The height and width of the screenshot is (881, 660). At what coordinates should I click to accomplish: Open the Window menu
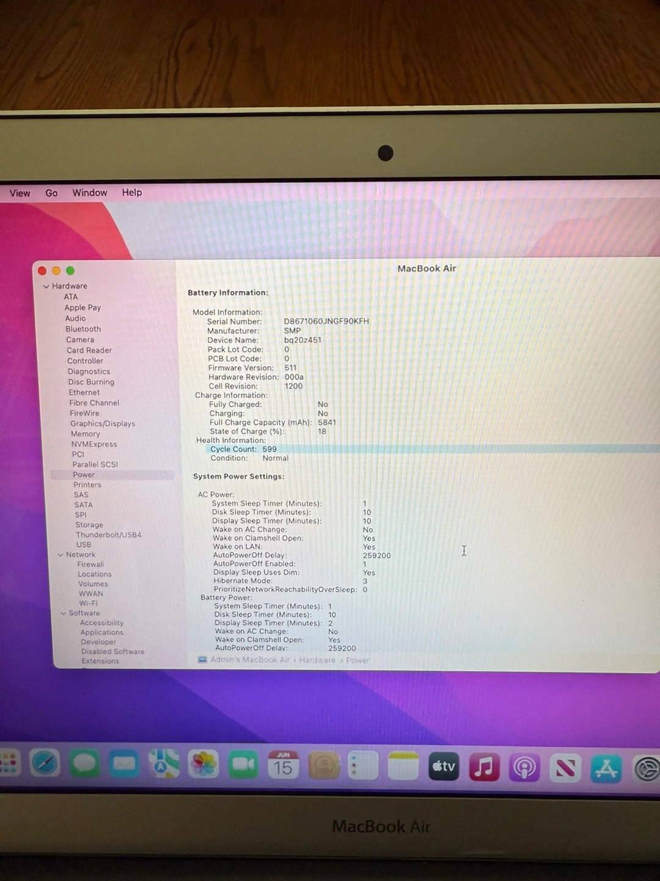point(90,193)
